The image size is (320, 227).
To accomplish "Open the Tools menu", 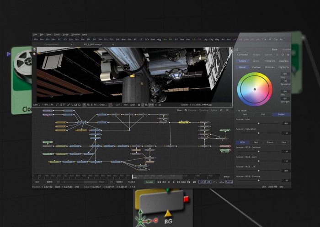I will 57,34.
